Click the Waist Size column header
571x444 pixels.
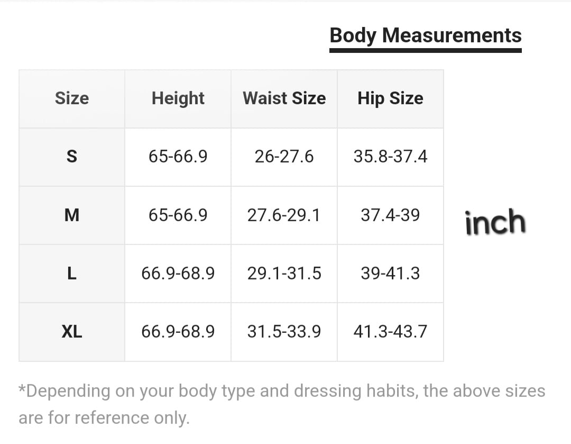tap(284, 98)
